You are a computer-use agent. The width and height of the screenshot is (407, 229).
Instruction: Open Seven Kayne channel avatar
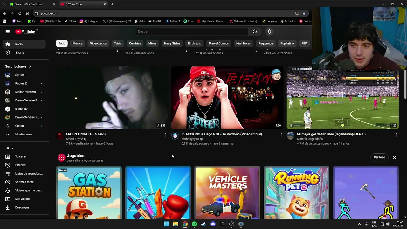[60, 136]
